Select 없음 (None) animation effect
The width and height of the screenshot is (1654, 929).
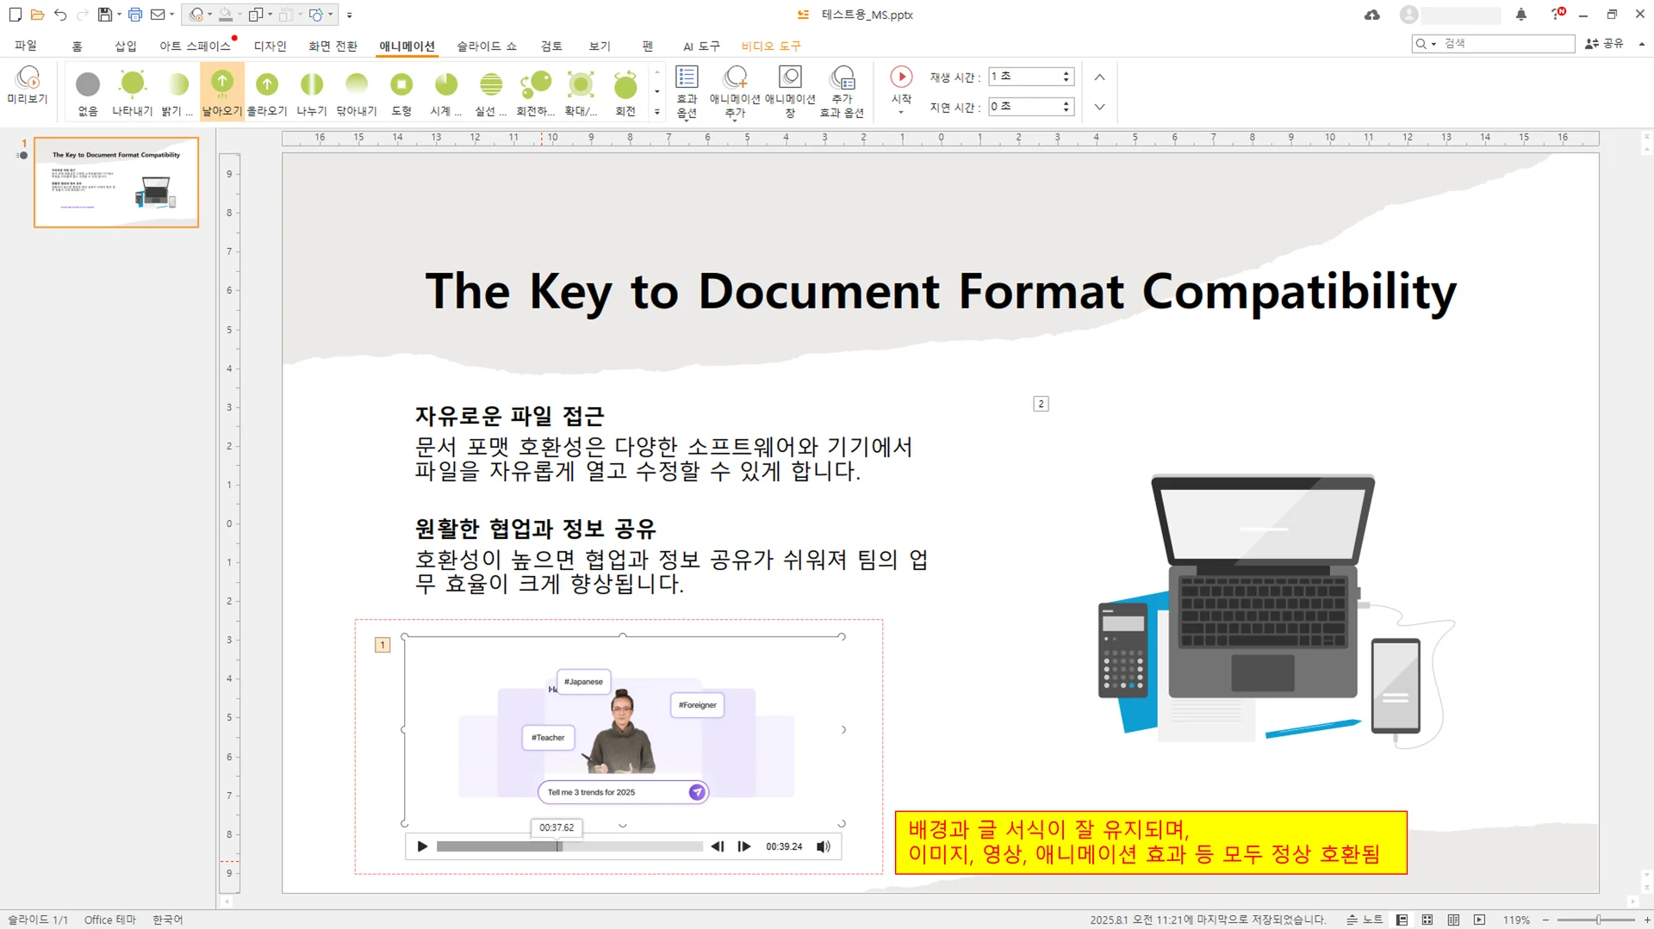pyautogui.click(x=88, y=91)
